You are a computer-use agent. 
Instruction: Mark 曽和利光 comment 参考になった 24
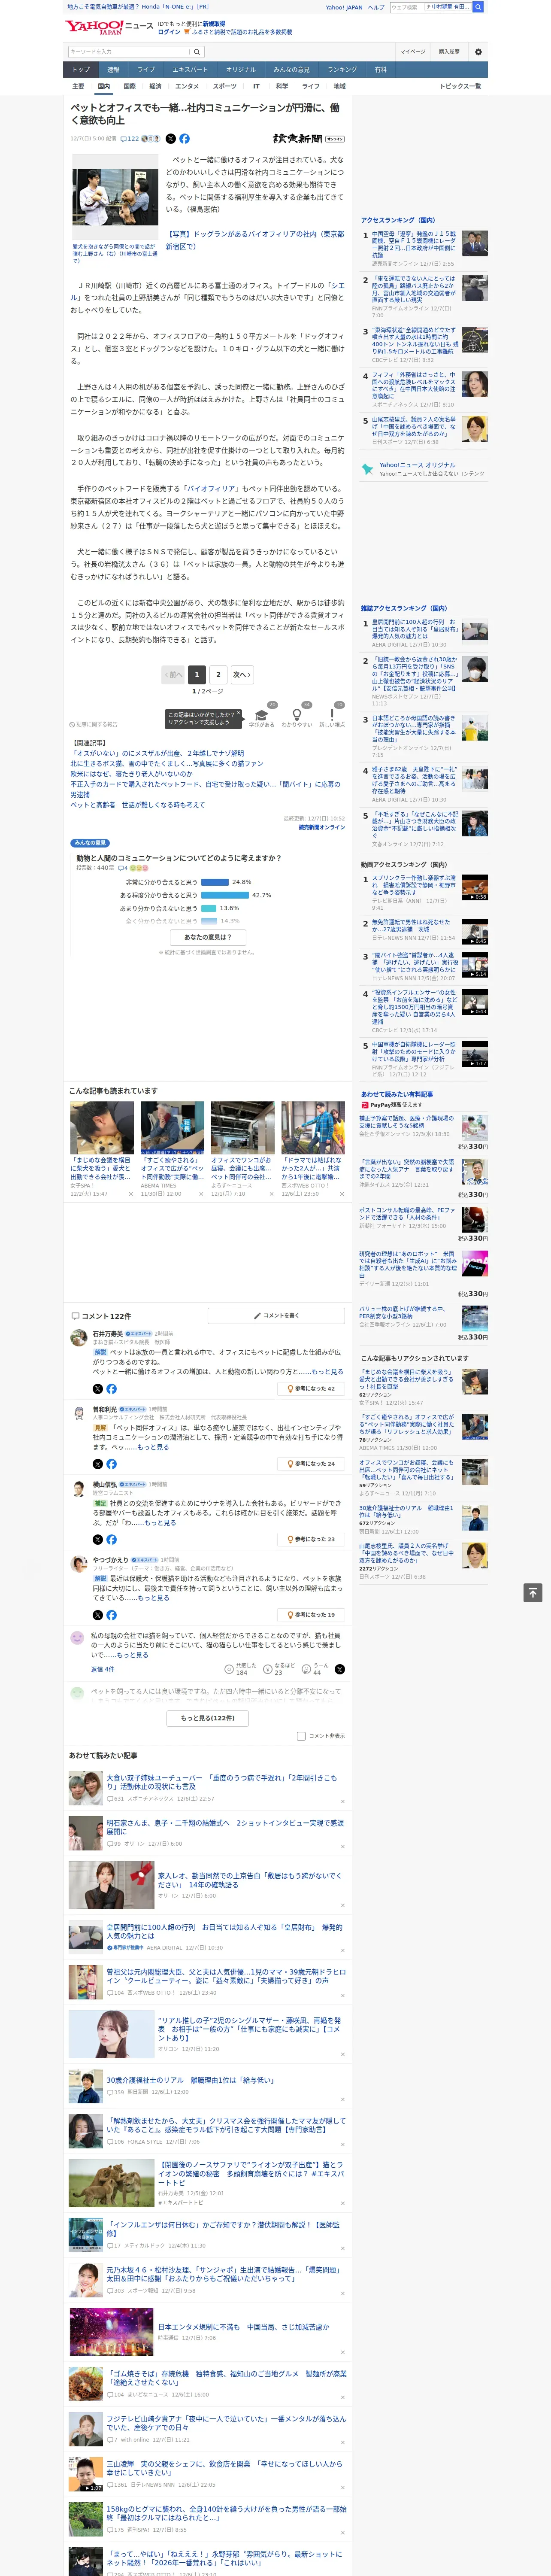coord(311,1463)
